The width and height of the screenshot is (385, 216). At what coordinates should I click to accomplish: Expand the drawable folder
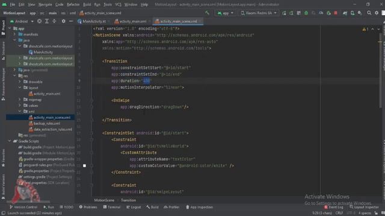click(20, 82)
